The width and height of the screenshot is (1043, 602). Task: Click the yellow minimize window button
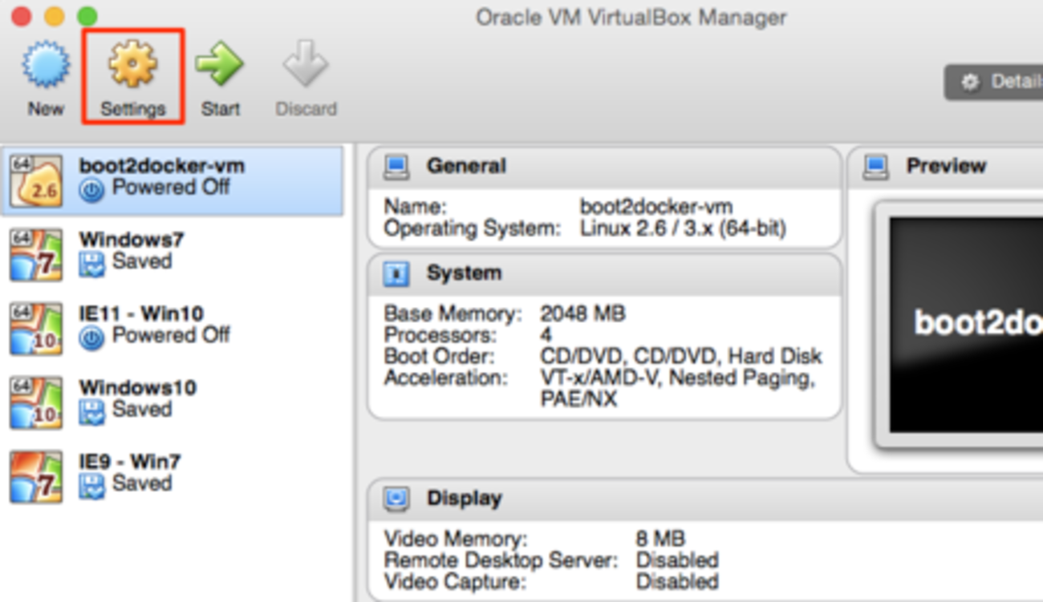(54, 16)
